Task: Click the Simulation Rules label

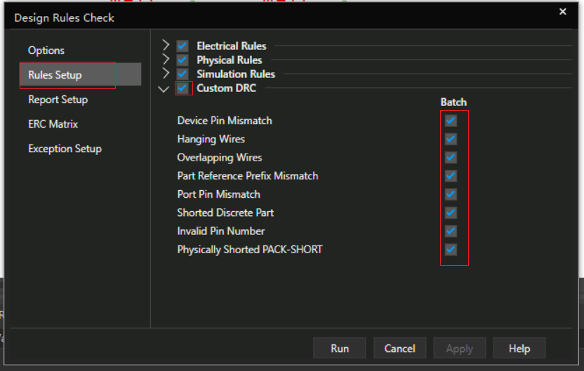Action: coord(236,74)
